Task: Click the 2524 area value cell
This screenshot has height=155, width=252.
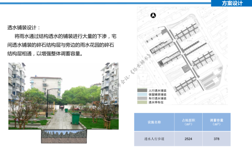Action: pyautogui.click(x=188, y=139)
